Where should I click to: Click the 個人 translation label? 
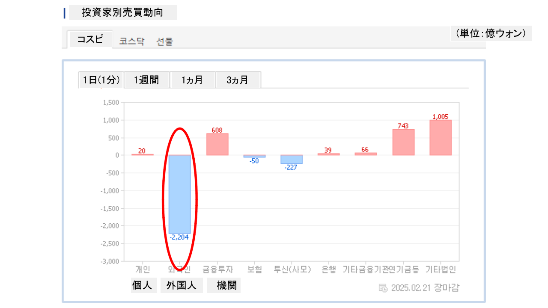click(142, 285)
